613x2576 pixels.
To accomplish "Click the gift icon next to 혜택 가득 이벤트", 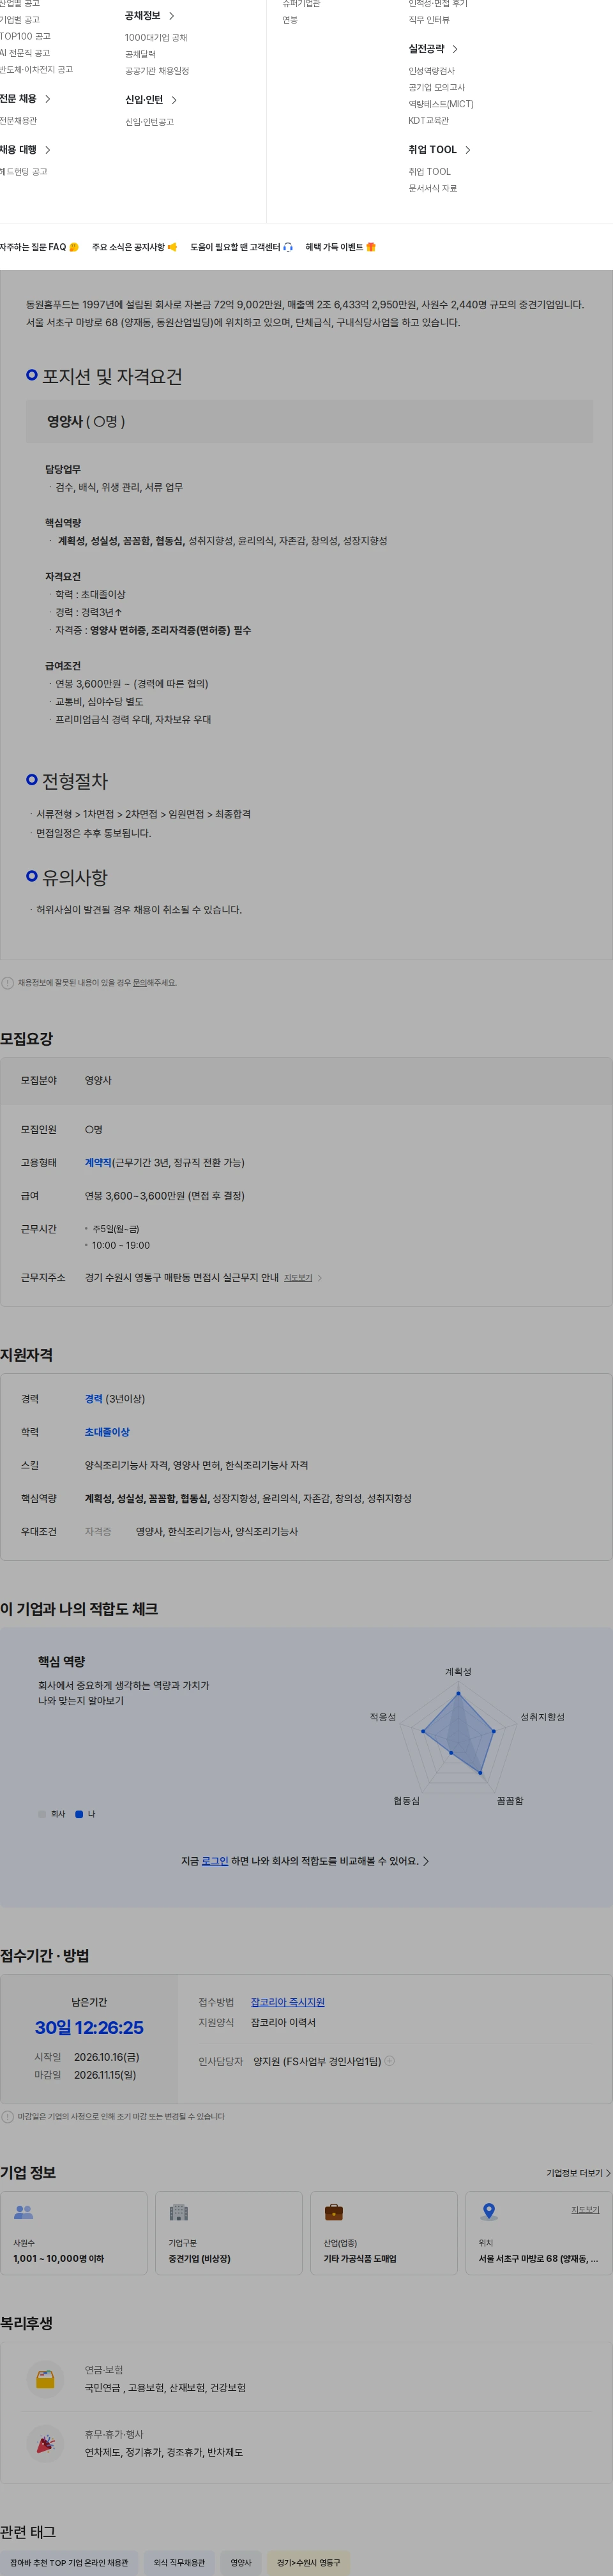I will tap(371, 247).
